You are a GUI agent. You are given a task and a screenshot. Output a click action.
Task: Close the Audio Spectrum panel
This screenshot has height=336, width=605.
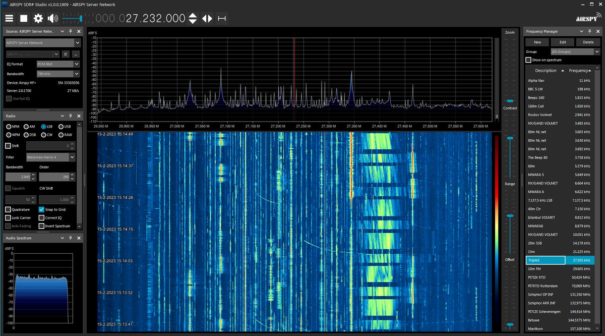coord(78,238)
